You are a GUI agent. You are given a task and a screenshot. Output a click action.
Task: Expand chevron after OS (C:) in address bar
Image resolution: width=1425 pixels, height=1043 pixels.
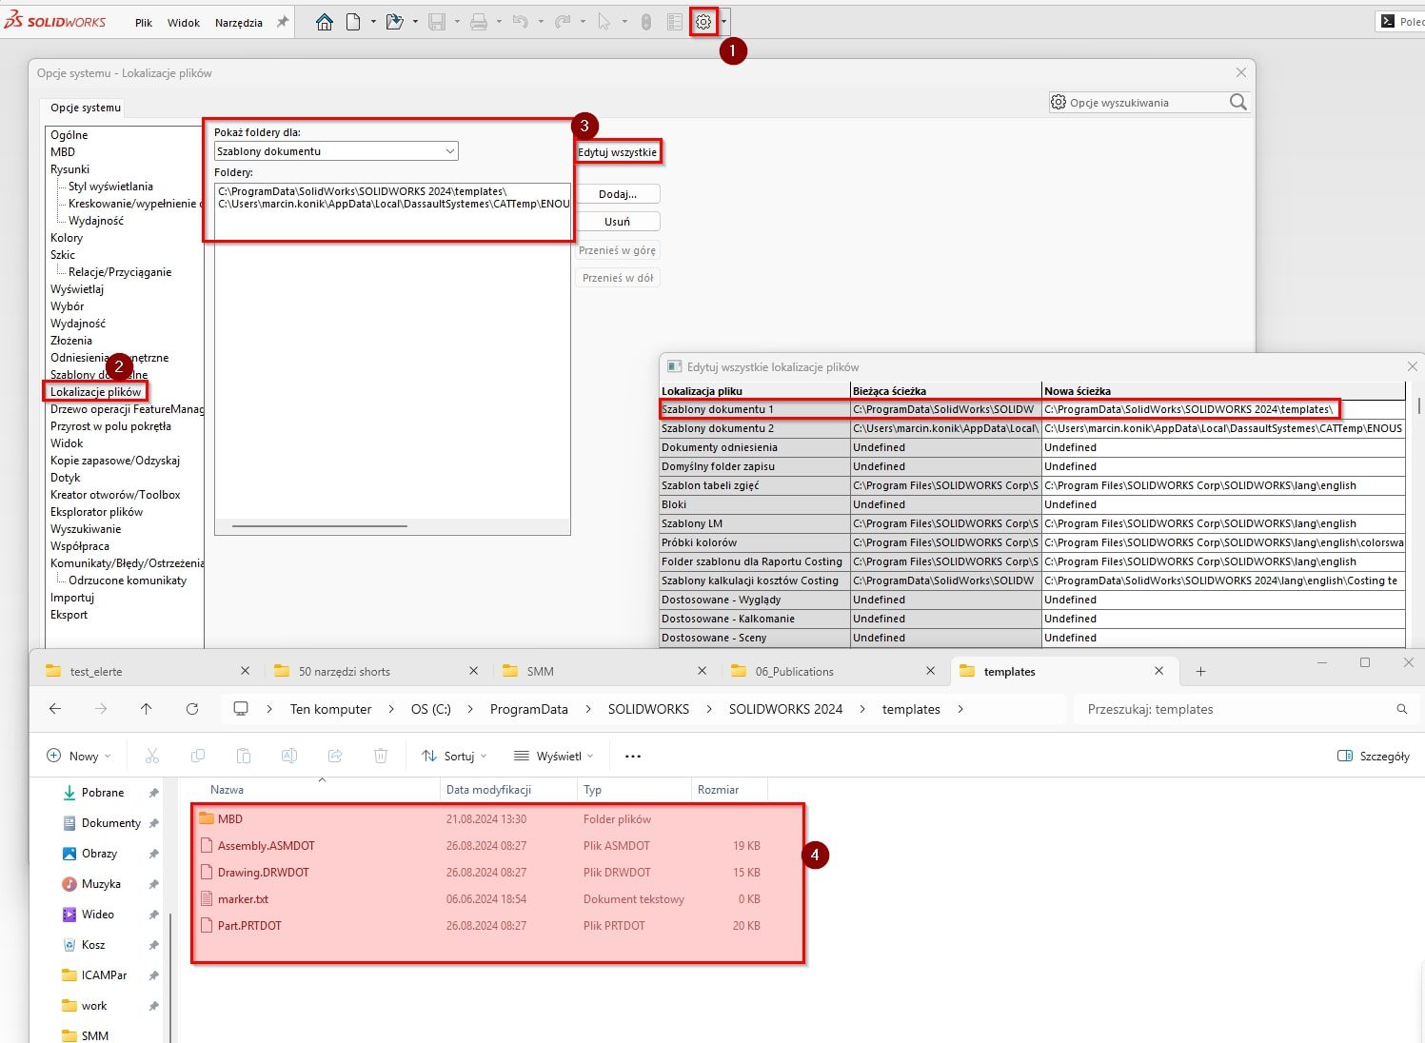[x=471, y=709]
